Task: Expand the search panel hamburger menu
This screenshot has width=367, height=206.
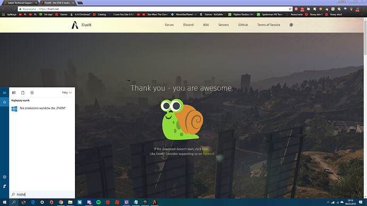Action: coord(4,93)
